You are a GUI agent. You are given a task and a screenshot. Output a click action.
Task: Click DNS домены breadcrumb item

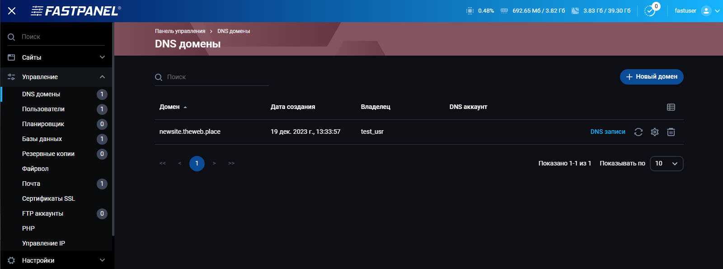(234, 31)
